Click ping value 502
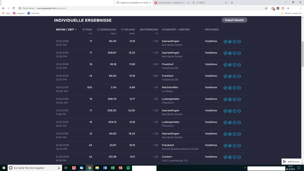Image resolution: width=304 pixels, height=171 pixels. coord(89,87)
